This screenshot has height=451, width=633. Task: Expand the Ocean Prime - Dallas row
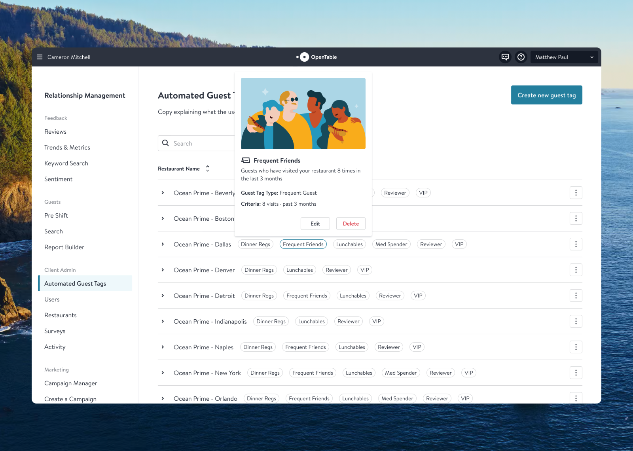pos(163,244)
